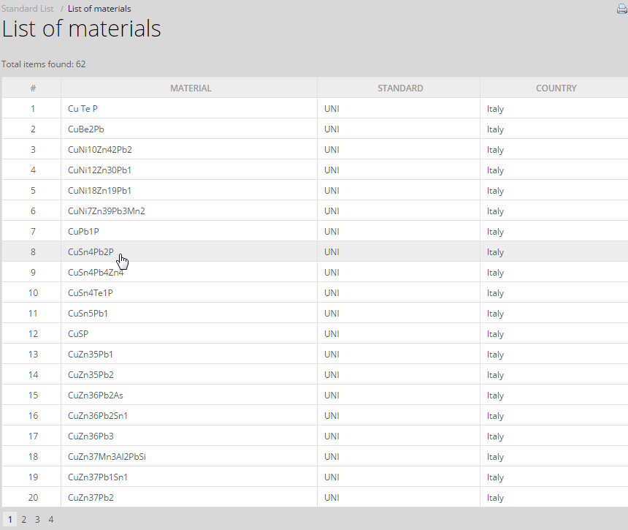The width and height of the screenshot is (628, 530).
Task: Click material CuNi7Zn39Pb3Mn2
Action: (x=106, y=211)
